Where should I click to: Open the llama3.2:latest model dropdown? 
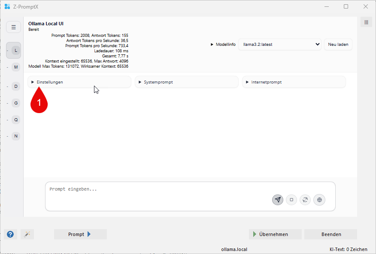click(x=280, y=44)
